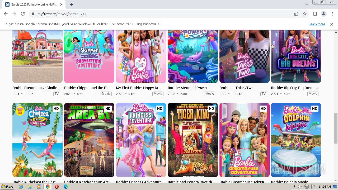The image size is (338, 190).
Task: Open the Windows Start menu
Action: click(x=7, y=187)
